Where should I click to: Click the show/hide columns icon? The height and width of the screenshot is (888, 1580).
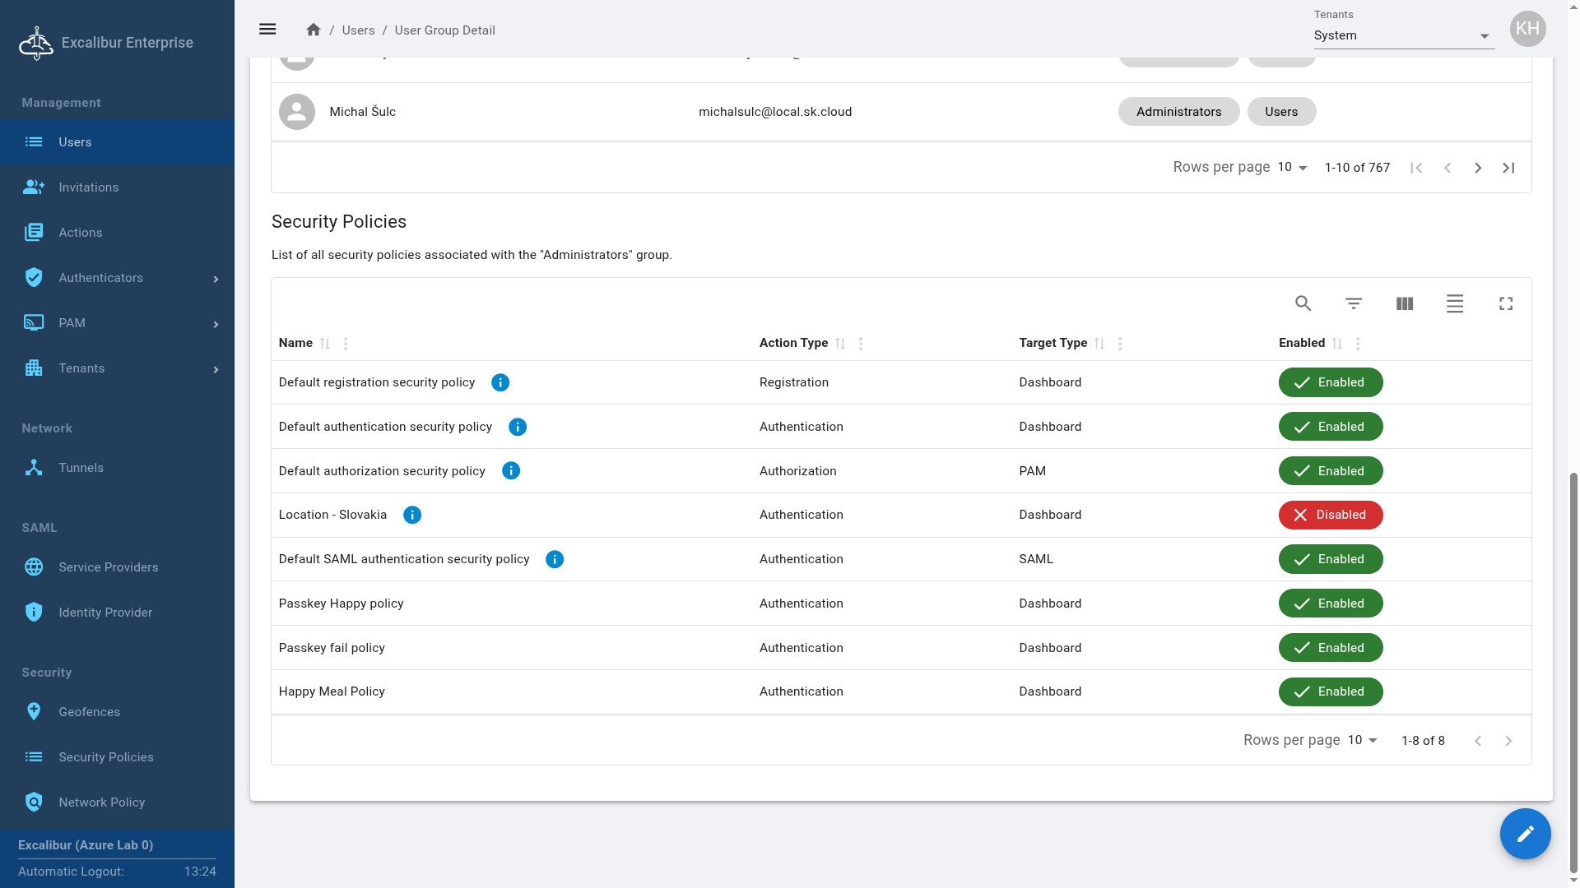tap(1405, 303)
